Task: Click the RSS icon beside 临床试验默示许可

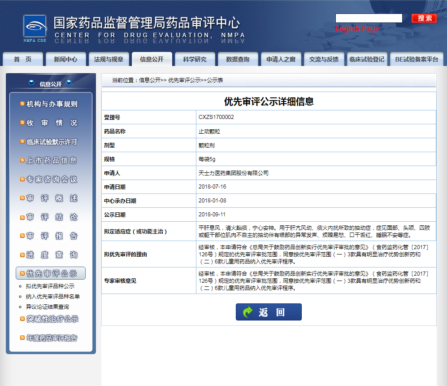Action: (22, 142)
